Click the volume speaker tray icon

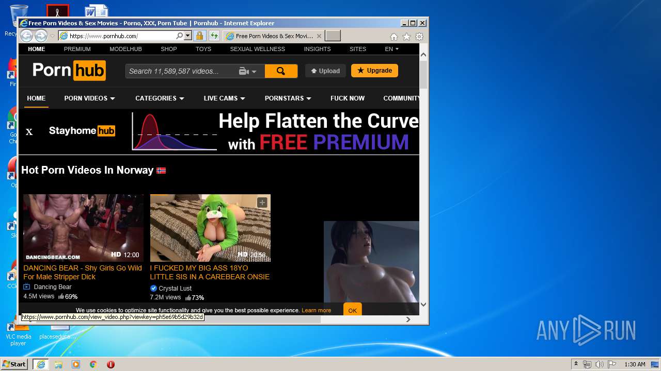[x=600, y=364]
